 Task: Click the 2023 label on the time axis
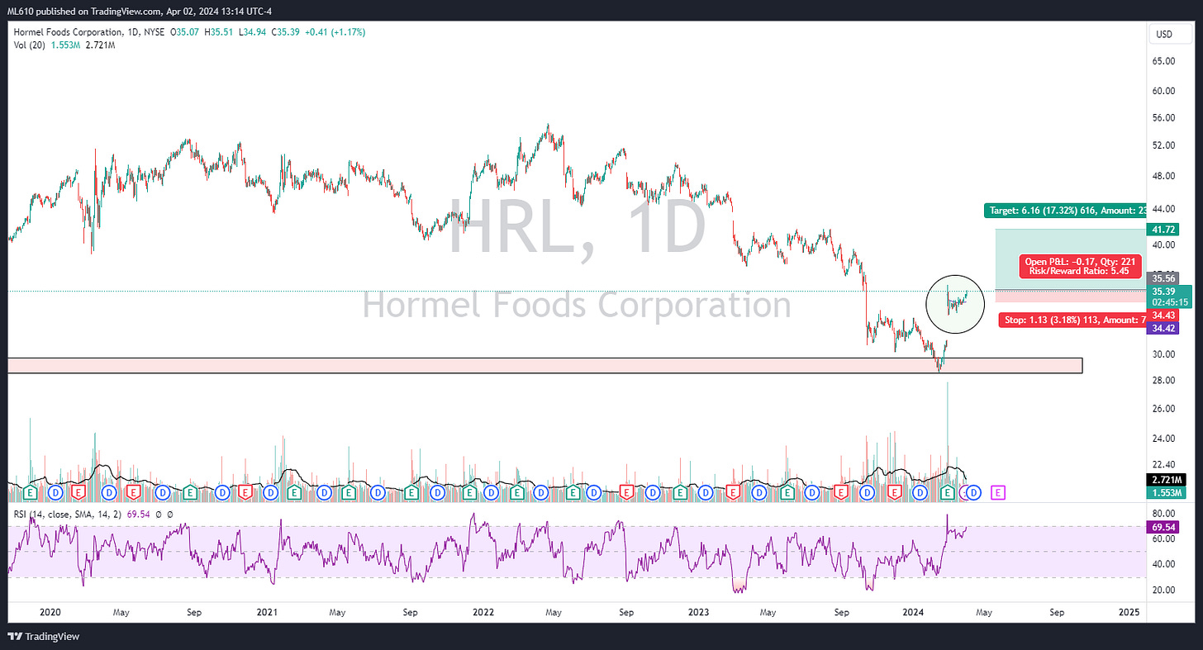(698, 614)
